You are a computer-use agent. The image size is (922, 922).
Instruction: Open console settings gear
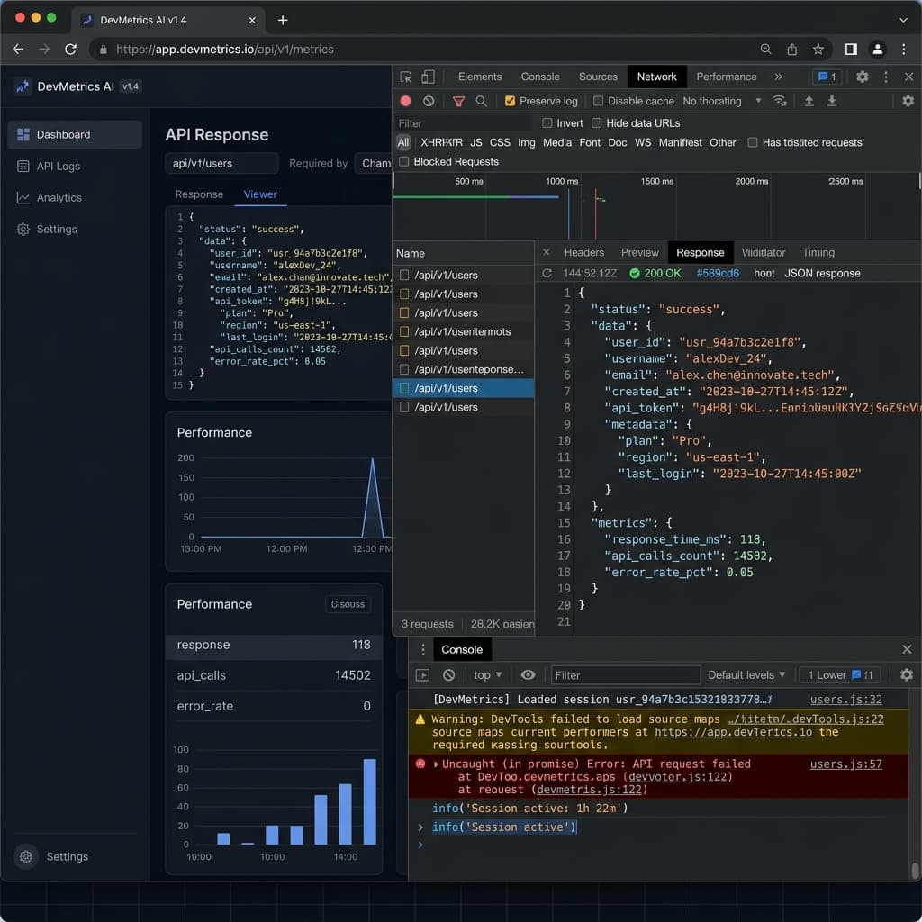pos(906,675)
